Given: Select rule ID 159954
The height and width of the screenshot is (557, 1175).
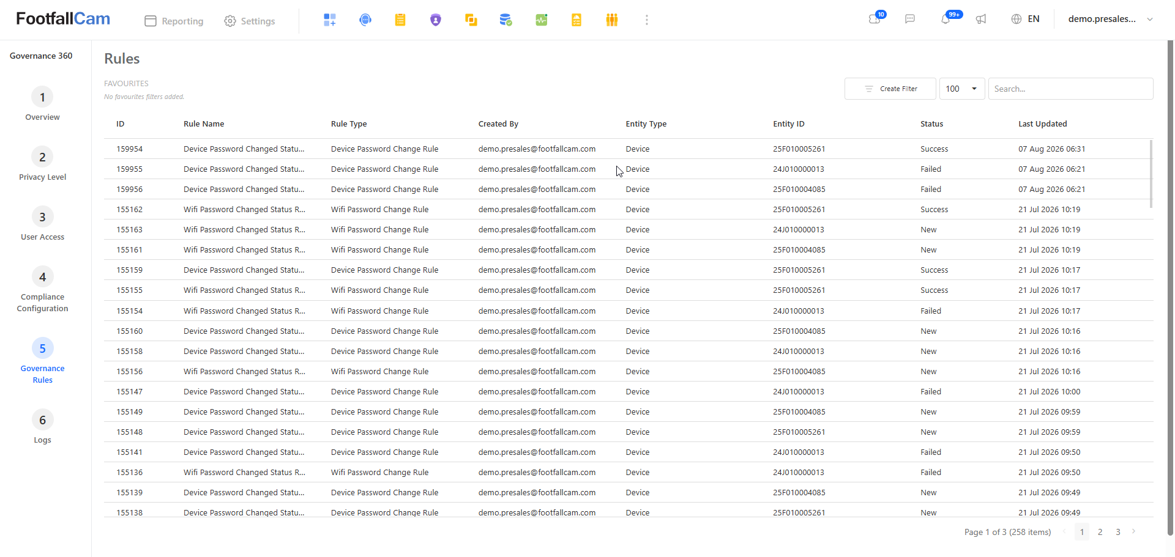Looking at the screenshot, I should (x=130, y=149).
